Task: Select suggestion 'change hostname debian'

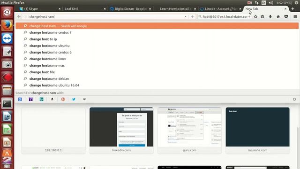Action: (157, 78)
